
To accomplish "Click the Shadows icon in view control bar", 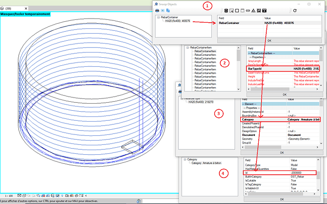I will tap(34, 195).
